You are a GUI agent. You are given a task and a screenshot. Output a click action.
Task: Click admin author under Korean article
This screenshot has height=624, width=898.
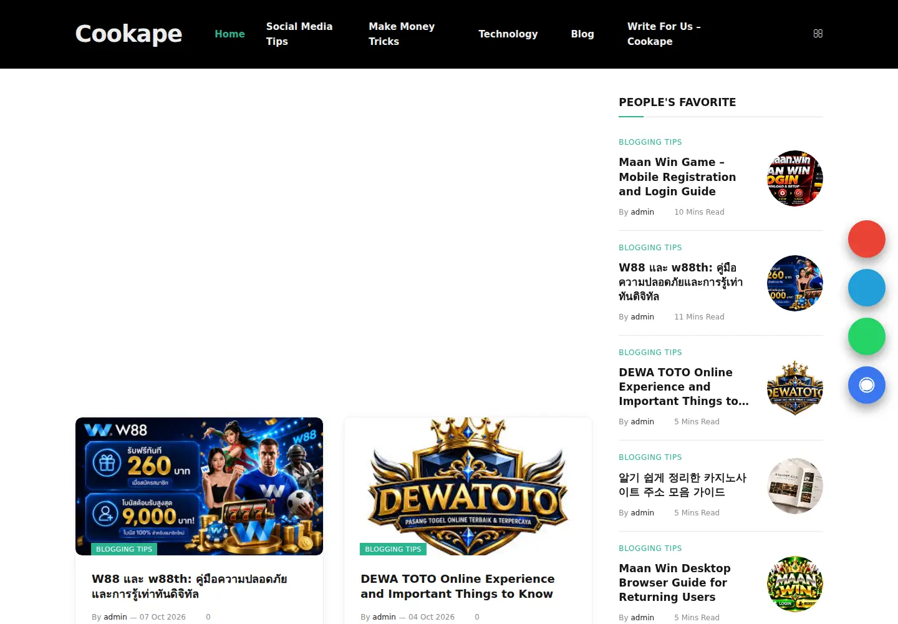point(642,513)
